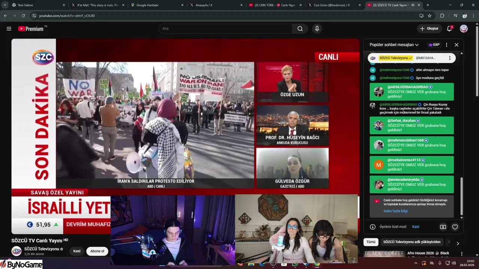This screenshot has width=479, height=269.
Task: Click the browser address bar URL
Action: click(x=67, y=16)
